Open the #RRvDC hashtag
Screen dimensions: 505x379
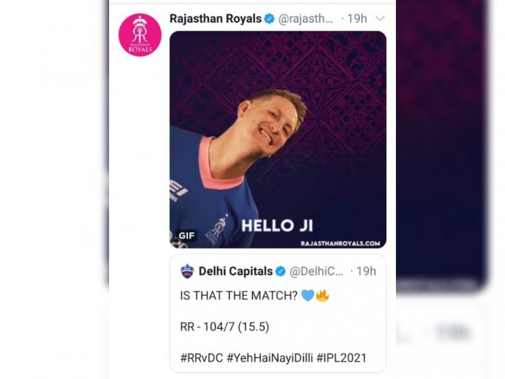pyautogui.click(x=201, y=358)
